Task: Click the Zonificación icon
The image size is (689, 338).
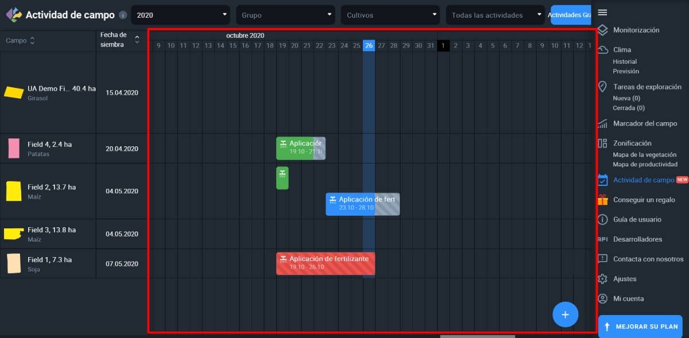Action: [x=602, y=143]
